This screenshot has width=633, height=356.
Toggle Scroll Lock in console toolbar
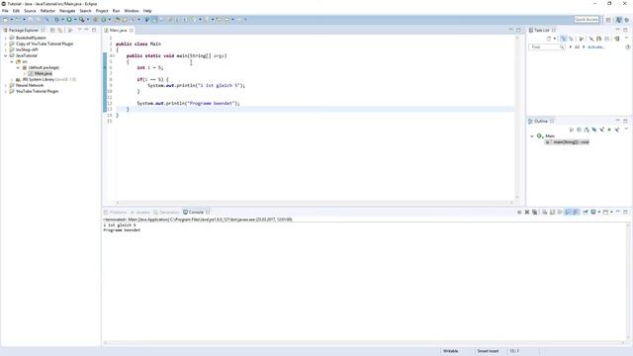pyautogui.click(x=552, y=212)
